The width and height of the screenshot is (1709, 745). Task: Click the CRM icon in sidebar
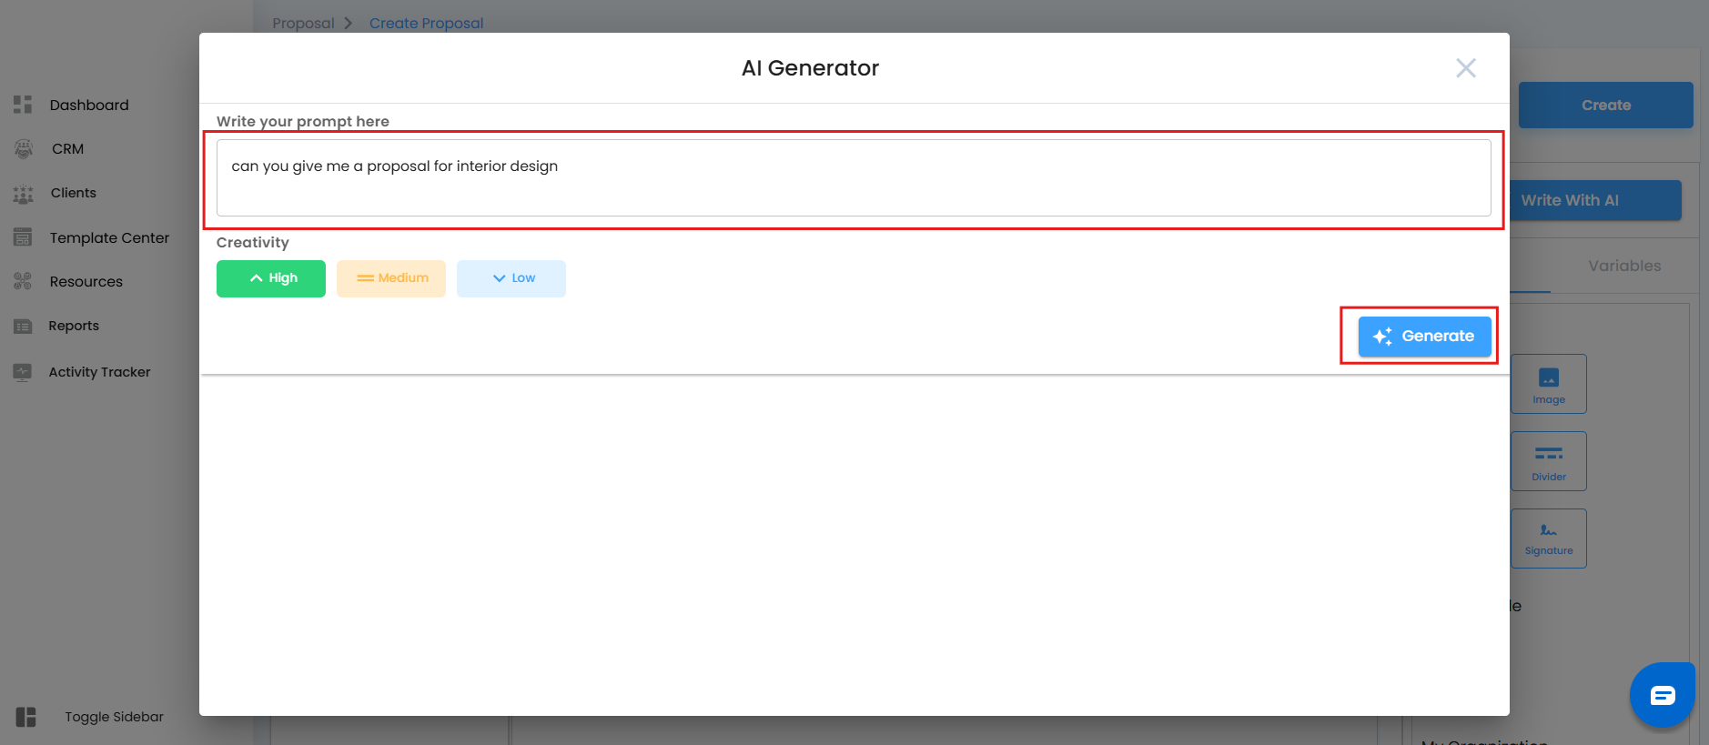click(x=24, y=148)
